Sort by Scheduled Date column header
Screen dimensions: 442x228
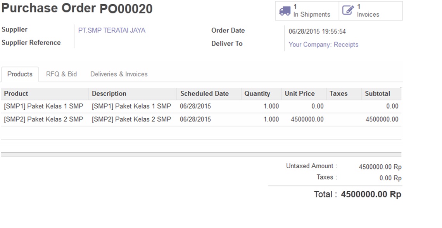(x=204, y=93)
